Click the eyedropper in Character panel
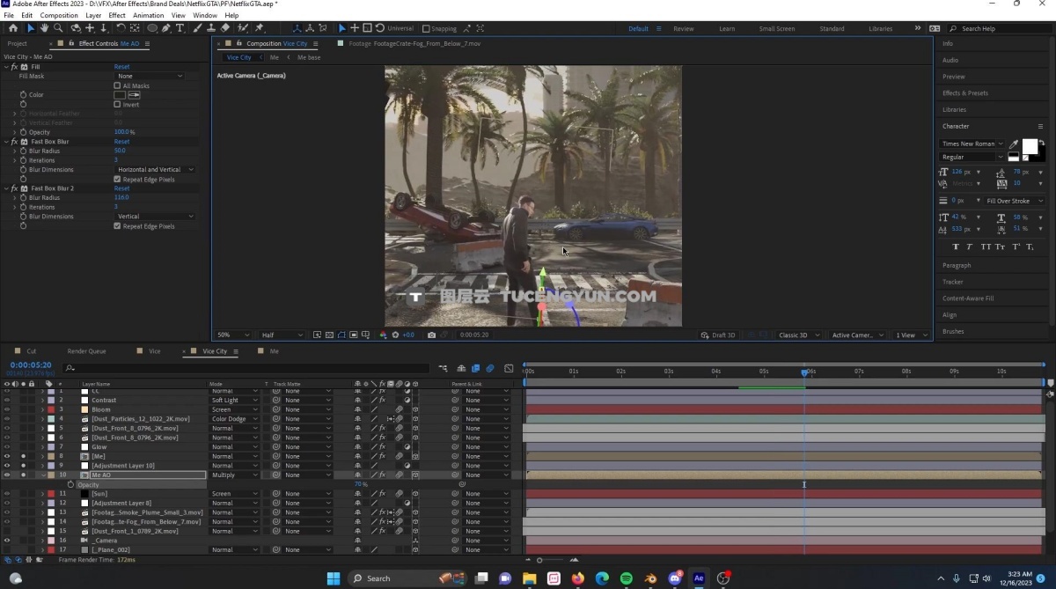The height and width of the screenshot is (589, 1056). (x=1014, y=144)
